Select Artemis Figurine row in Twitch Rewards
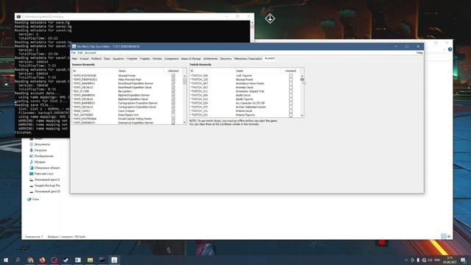The height and width of the screenshot is (265, 471). 244,115
